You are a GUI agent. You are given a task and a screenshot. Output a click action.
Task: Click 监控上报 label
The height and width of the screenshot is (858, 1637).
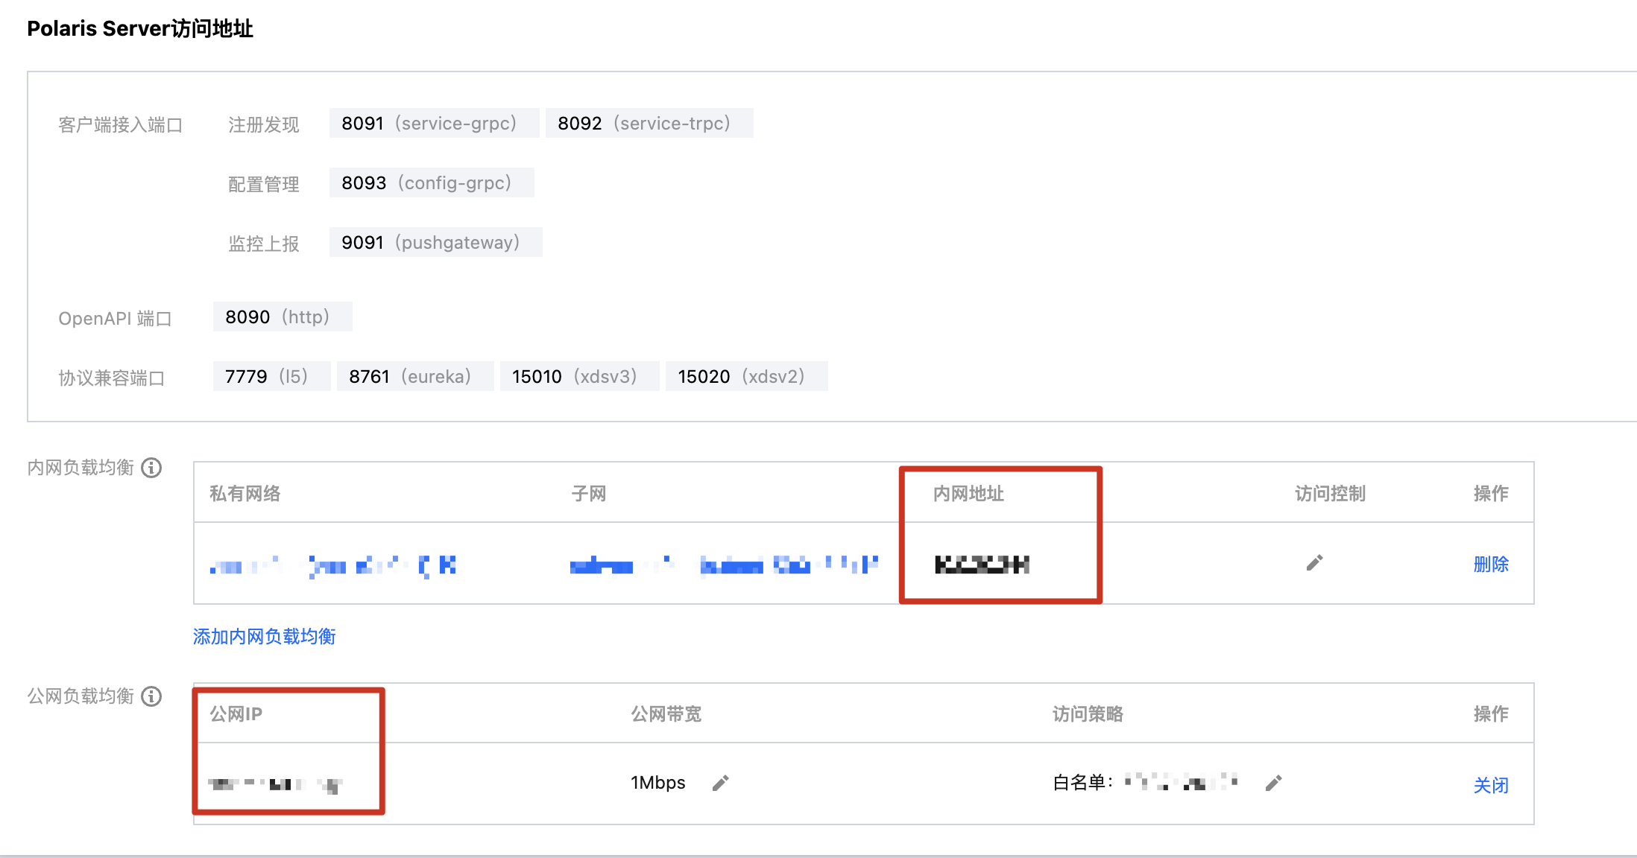[x=264, y=244]
